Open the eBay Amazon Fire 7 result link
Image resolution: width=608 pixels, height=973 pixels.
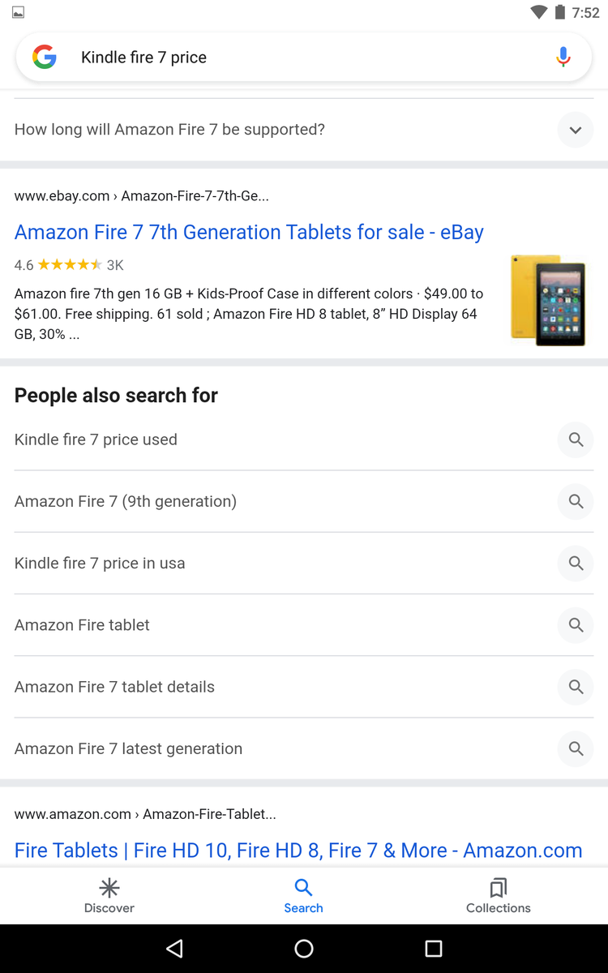point(249,233)
